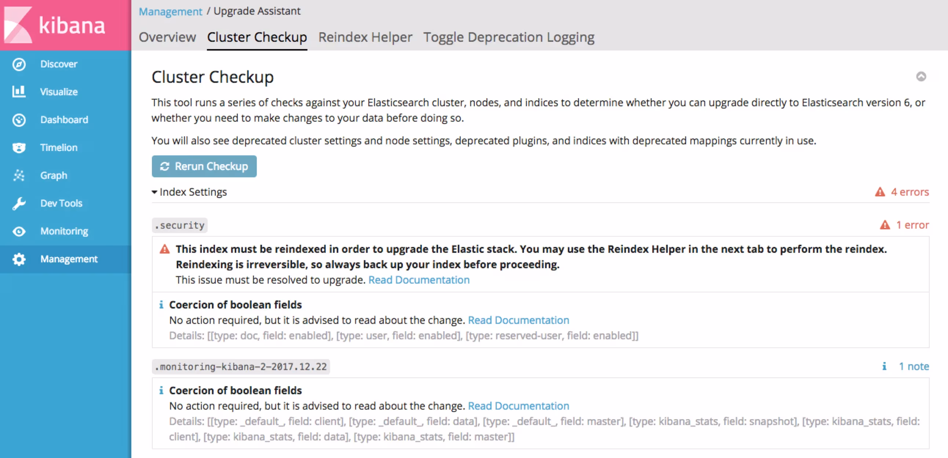The width and height of the screenshot is (948, 458).
Task: Open Management via gear icon
Action: pyautogui.click(x=19, y=259)
